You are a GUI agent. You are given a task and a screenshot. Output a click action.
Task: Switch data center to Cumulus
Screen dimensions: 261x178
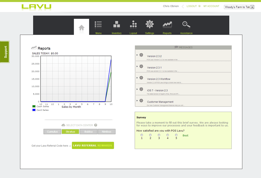(x=52, y=132)
